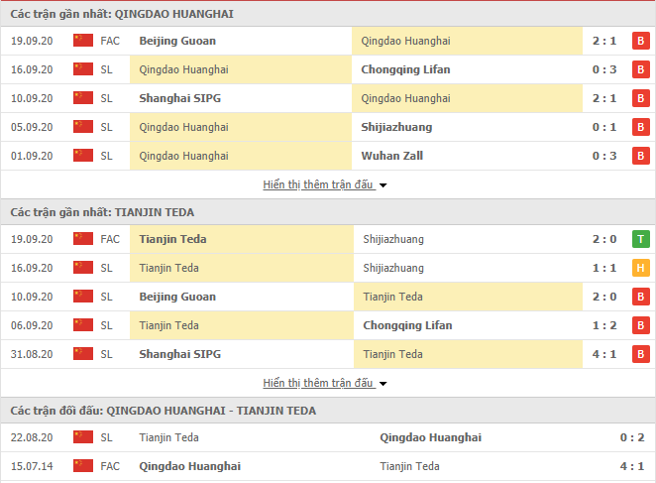Expand more Tianjin Teda matches via arrow
The image size is (656, 483).
tap(383, 383)
